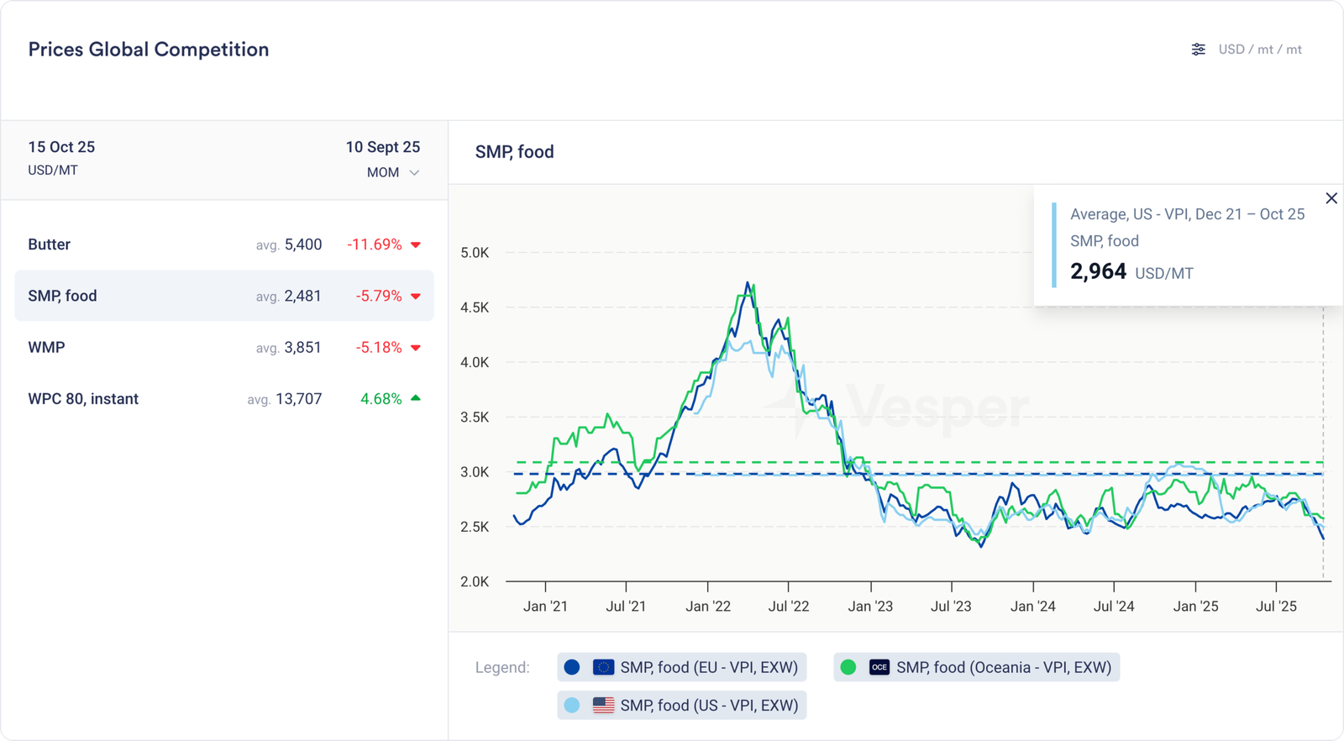
Task: Expand the MOM comparison dropdown
Action: [x=392, y=172]
